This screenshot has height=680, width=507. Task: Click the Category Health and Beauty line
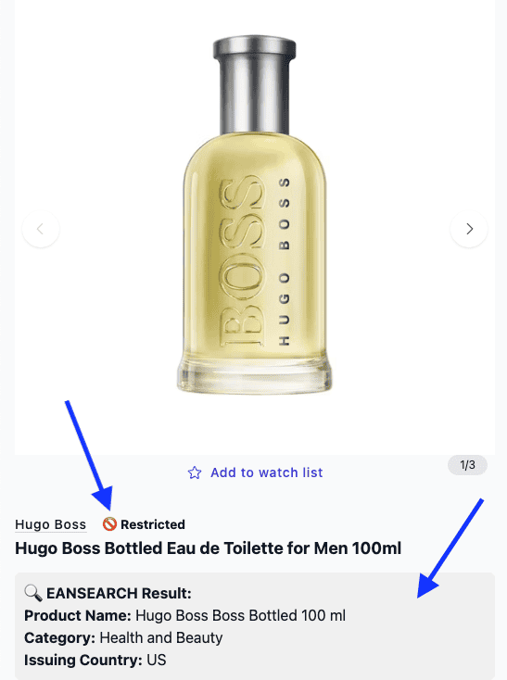click(123, 638)
